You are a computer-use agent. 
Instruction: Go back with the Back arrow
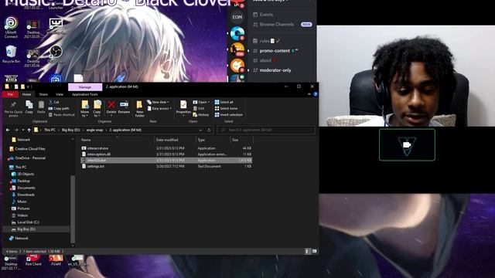coord(8,130)
